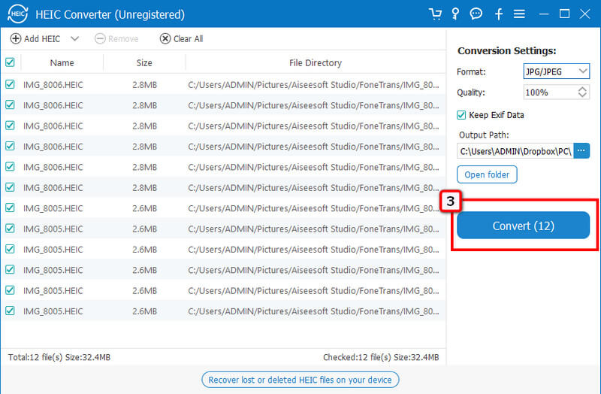The image size is (601, 394).
Task: Open the Format JPG/JPEG dropdown
Action: [557, 71]
